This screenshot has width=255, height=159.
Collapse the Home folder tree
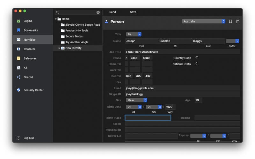click(56, 19)
